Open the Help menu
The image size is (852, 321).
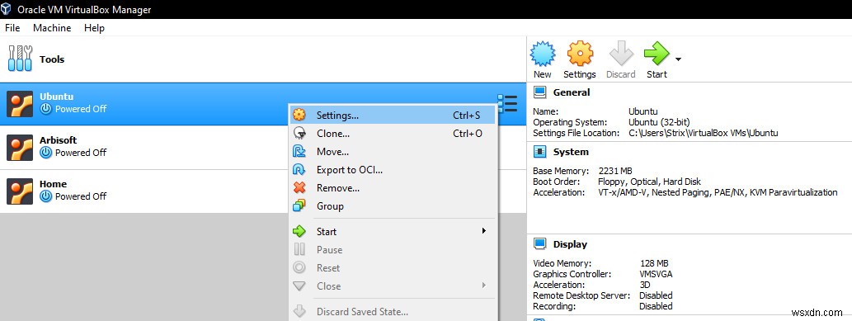tap(94, 28)
